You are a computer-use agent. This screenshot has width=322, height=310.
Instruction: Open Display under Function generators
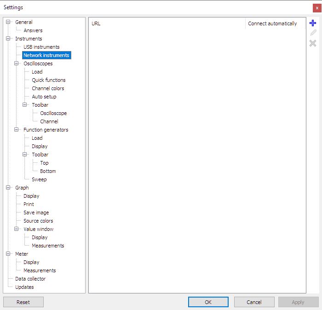40,146
